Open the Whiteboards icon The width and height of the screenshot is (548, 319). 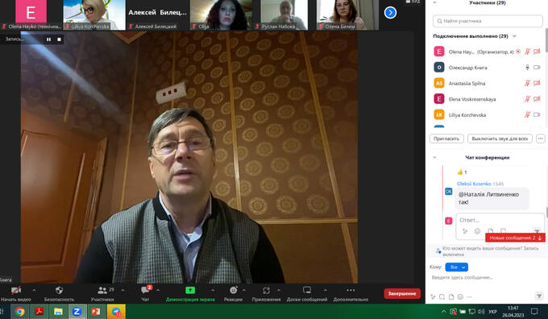(307, 290)
